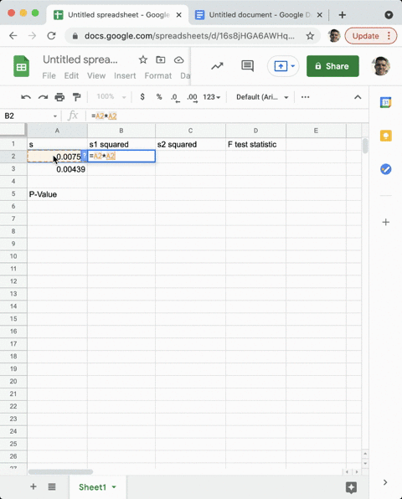Open the Google account avatar
Screen dimensions: 402x499
pos(381,66)
